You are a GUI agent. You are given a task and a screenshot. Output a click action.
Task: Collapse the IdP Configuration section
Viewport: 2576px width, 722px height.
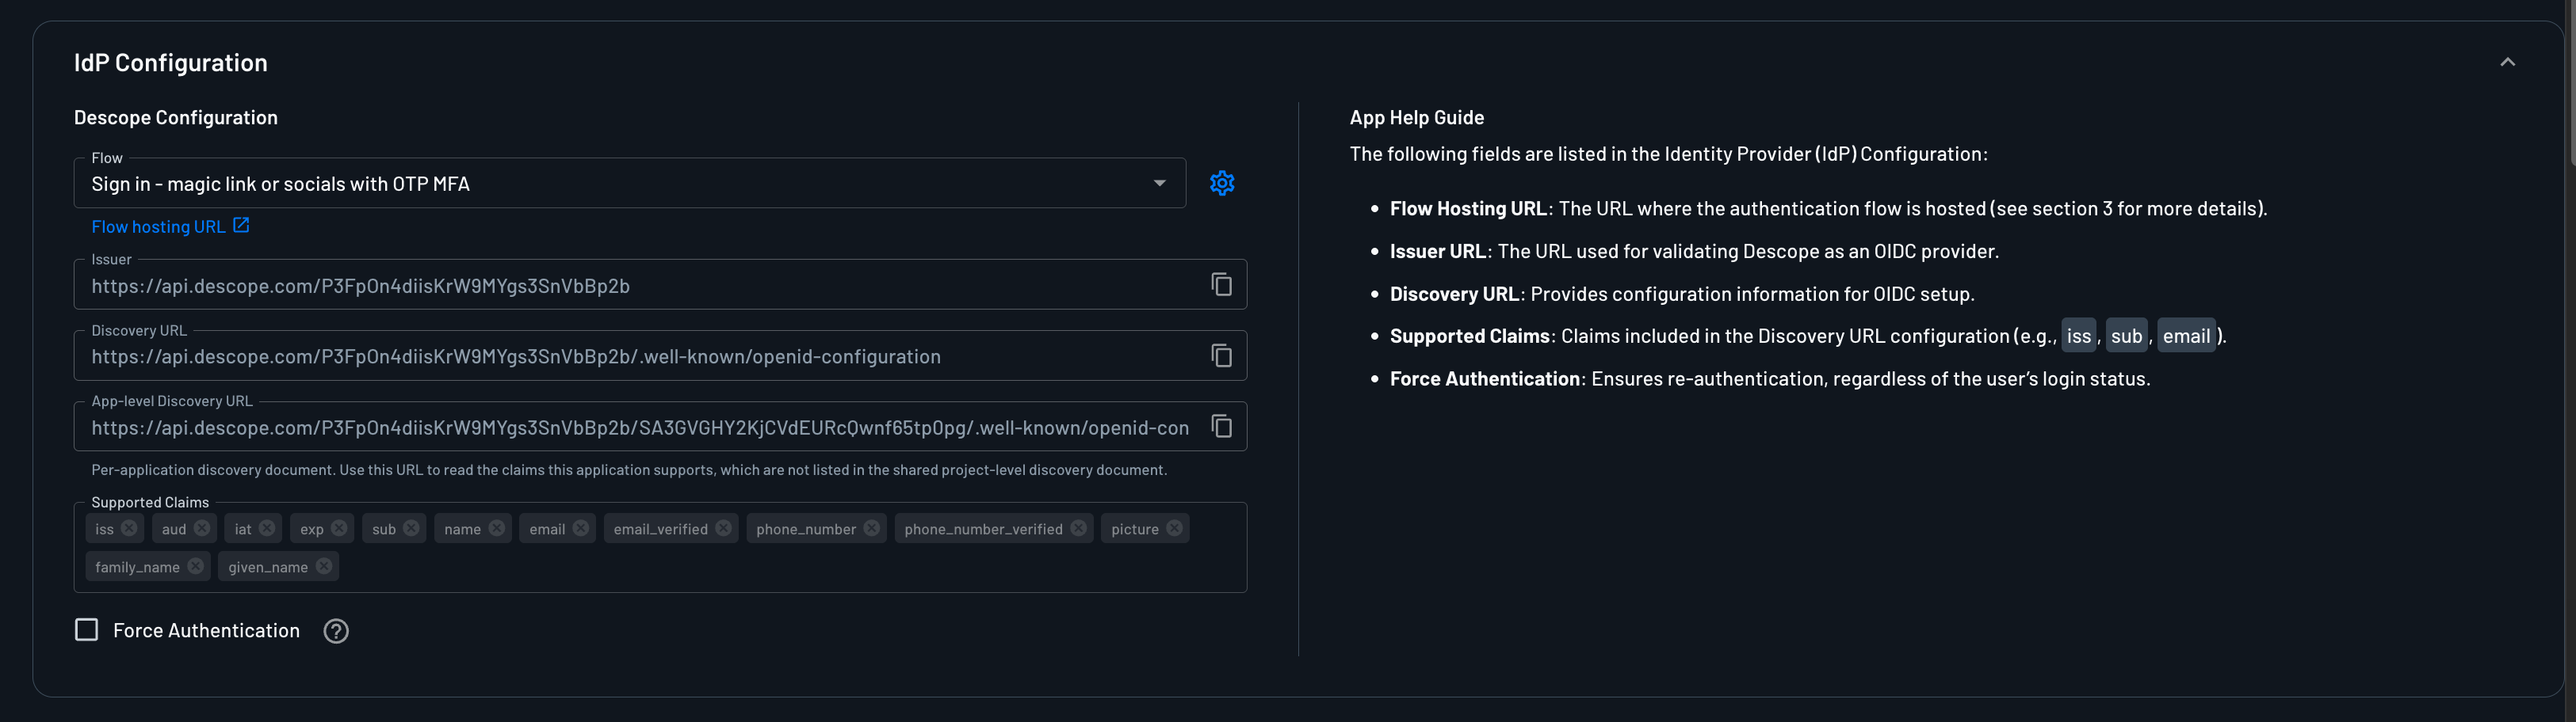(2507, 62)
